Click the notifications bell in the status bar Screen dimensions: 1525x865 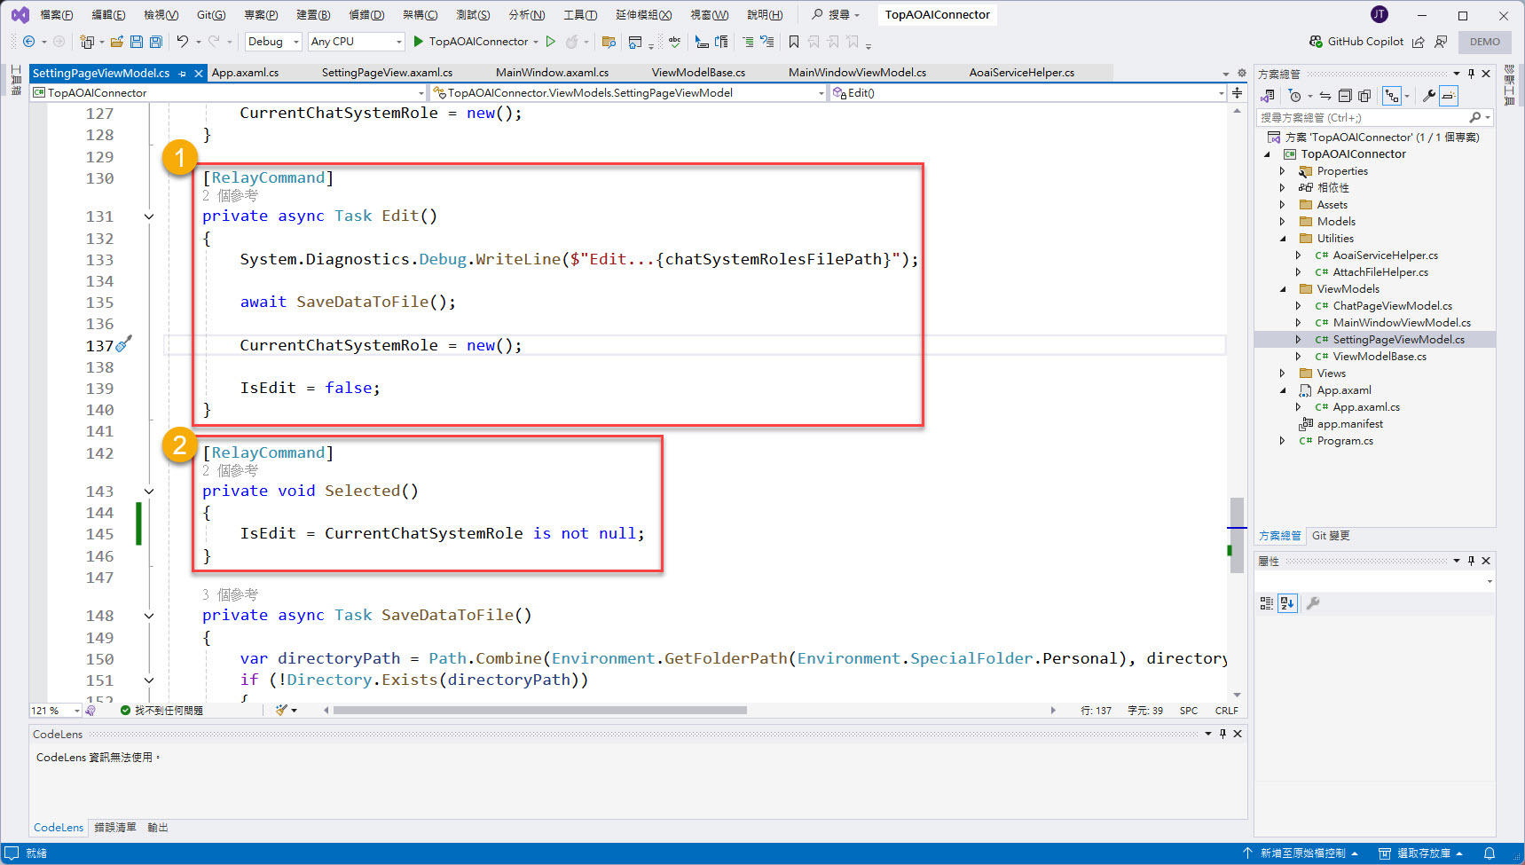1490,853
